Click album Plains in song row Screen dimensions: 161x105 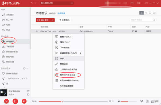point(110,31)
